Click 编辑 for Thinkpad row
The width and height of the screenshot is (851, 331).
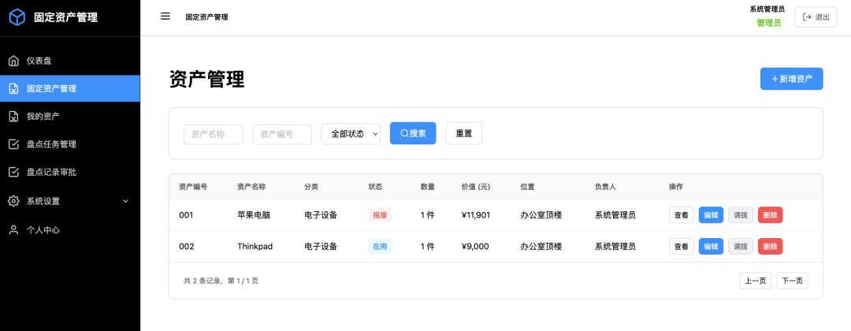click(711, 247)
